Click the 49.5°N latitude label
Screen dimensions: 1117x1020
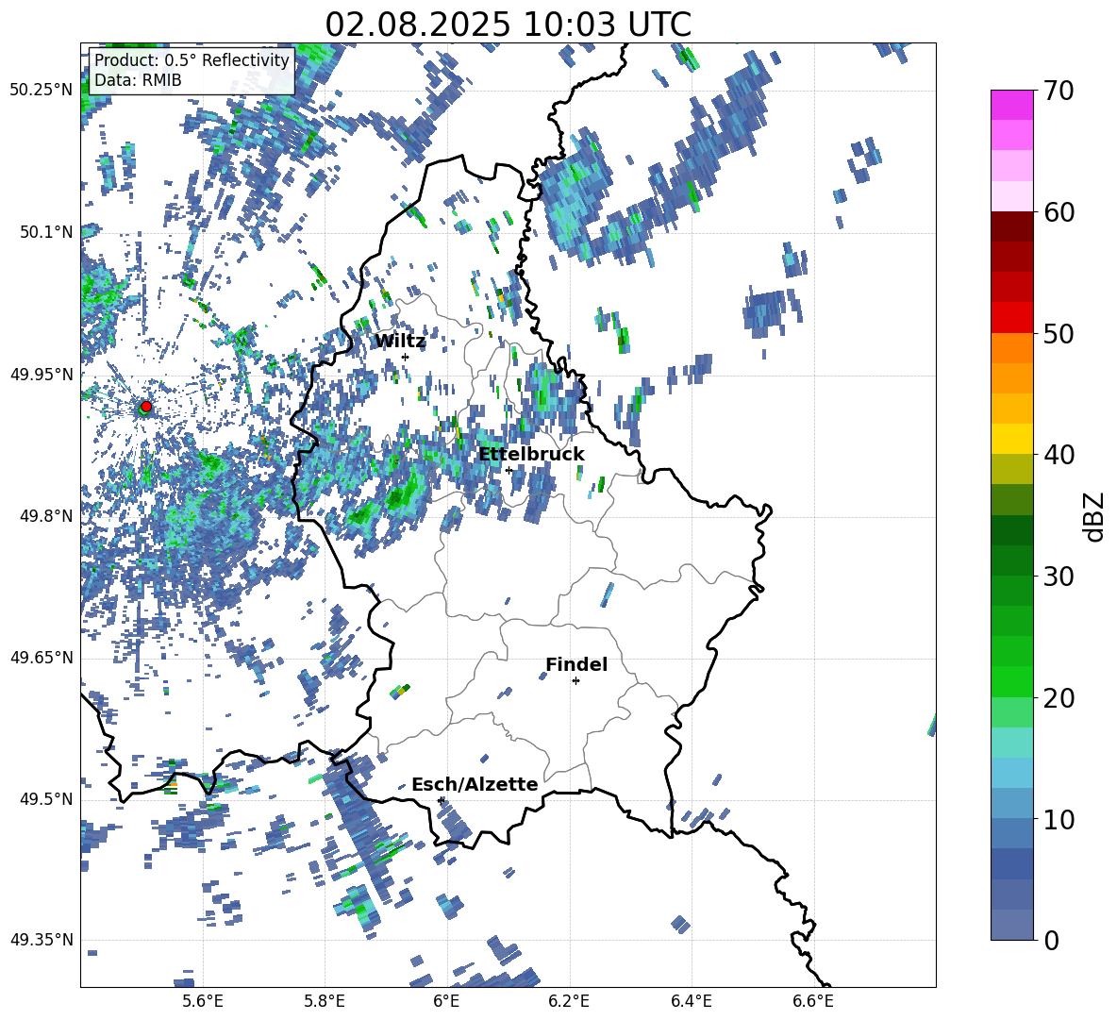coord(45,798)
